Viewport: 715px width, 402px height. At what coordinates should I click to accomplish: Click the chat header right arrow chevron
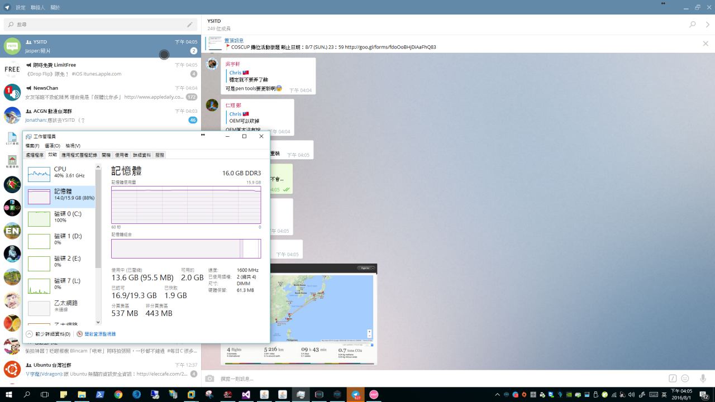pyautogui.click(x=707, y=25)
